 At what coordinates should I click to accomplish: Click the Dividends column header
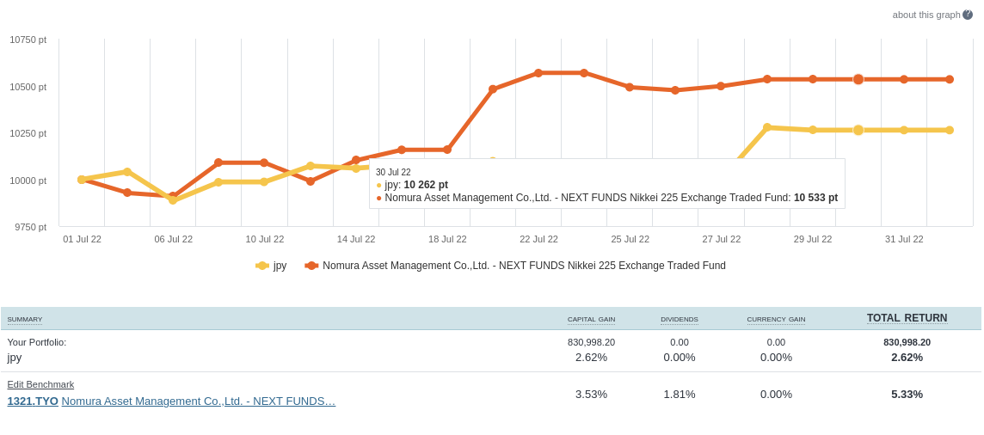[679, 320]
